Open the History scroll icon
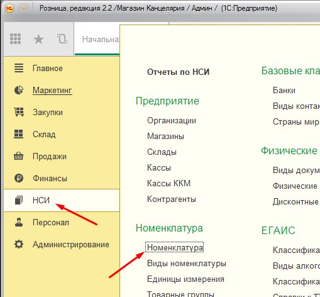320x297 pixels. tap(62, 39)
